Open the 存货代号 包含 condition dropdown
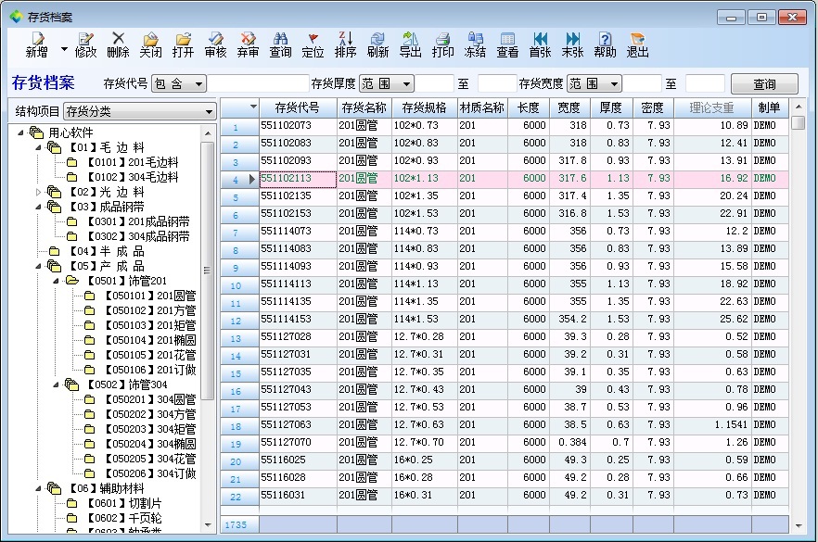The width and height of the screenshot is (818, 542). (180, 83)
